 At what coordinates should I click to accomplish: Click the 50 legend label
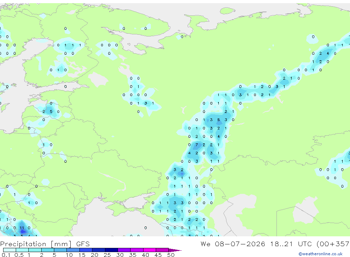point(171,255)
